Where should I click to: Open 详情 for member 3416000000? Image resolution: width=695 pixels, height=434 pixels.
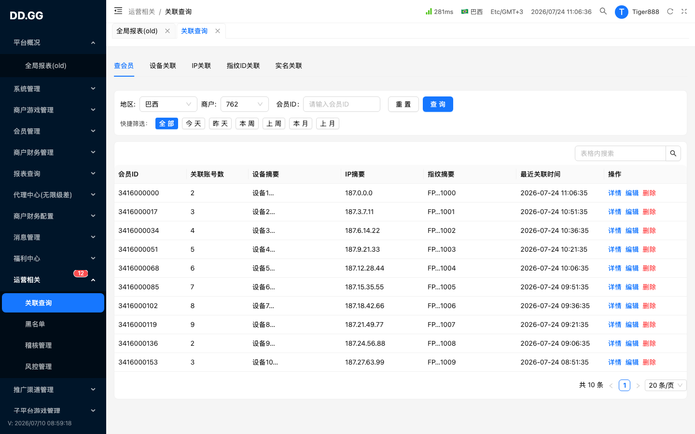(x=614, y=193)
